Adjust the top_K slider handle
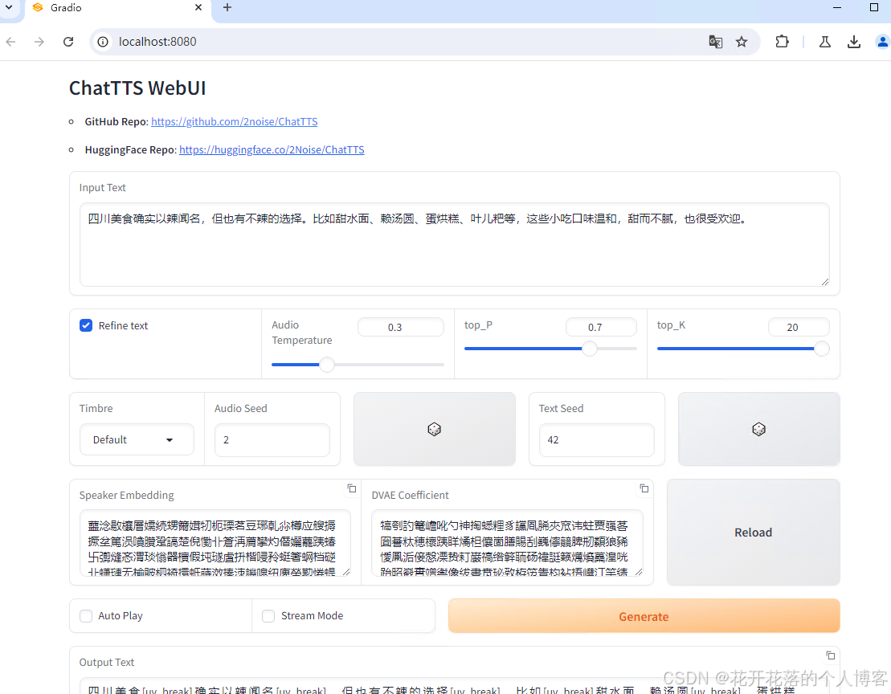This screenshot has height=694, width=891. click(x=822, y=349)
